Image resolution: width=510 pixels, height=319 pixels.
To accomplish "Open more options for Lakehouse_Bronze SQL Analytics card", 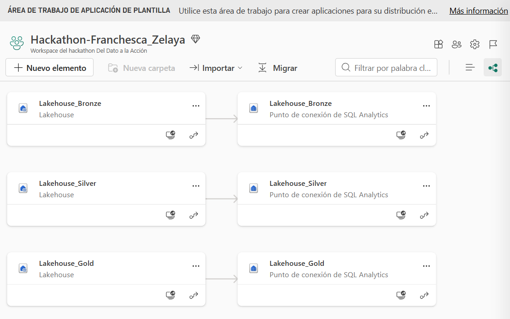I will pyautogui.click(x=426, y=106).
